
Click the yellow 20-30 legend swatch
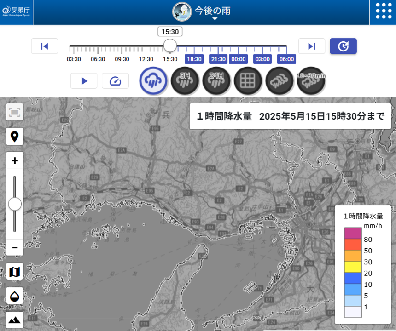[x=353, y=267]
